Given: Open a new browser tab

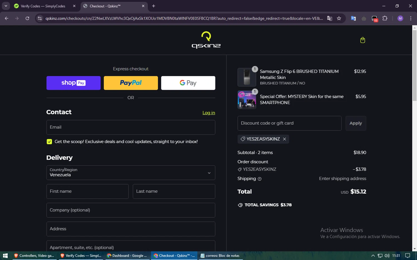Looking at the screenshot, I should click(153, 6).
